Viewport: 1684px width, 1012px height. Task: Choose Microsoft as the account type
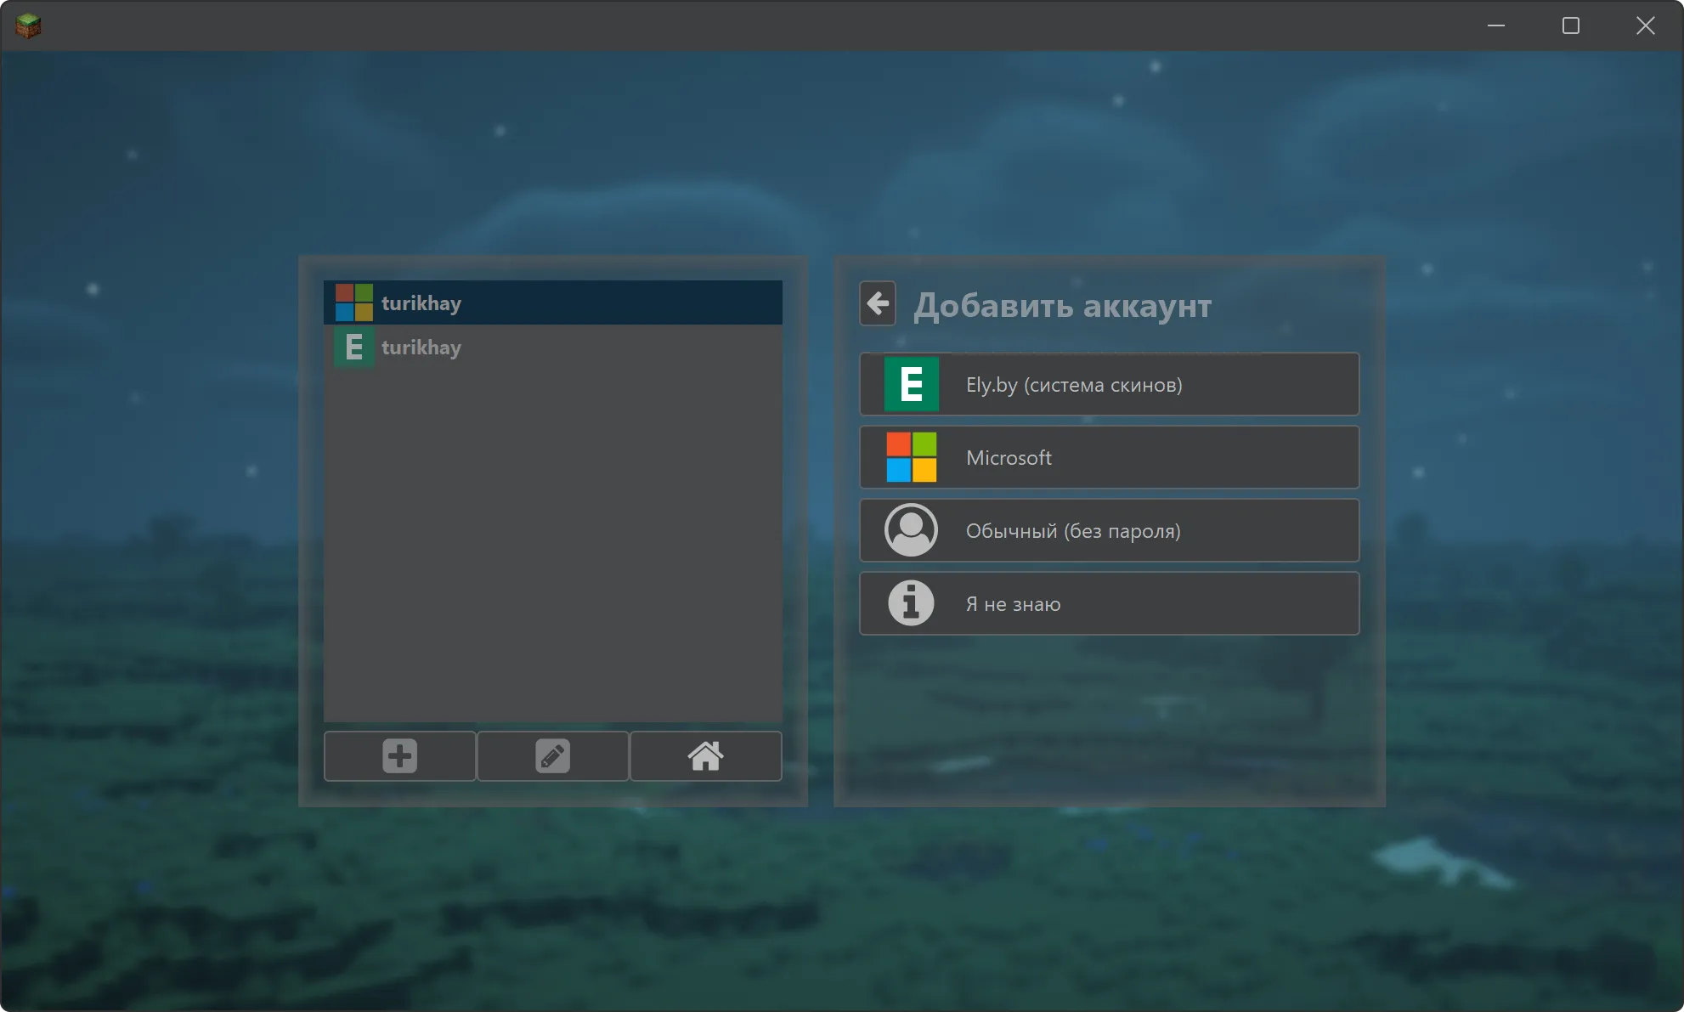[1109, 457]
